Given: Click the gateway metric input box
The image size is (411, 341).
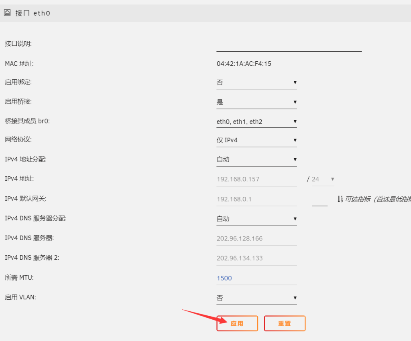Looking at the screenshot, I should click(x=319, y=200).
